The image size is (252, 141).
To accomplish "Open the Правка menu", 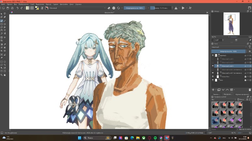I will [x=9, y=4].
